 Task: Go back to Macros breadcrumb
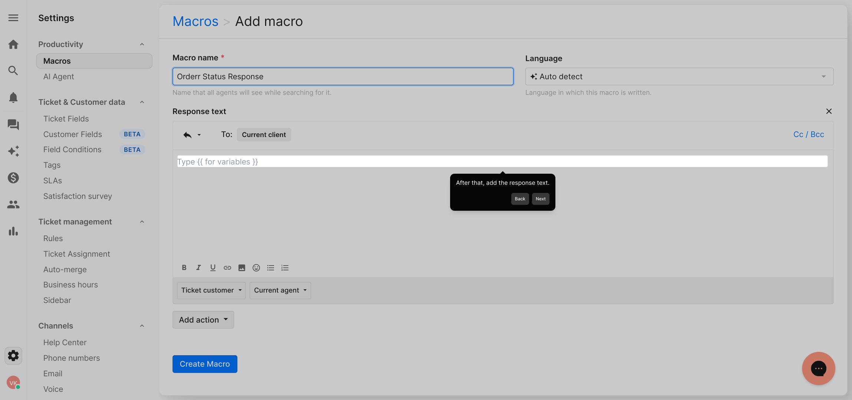tap(195, 21)
